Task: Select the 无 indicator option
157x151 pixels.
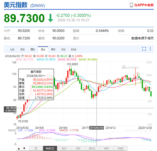Action: (x=36, y=148)
